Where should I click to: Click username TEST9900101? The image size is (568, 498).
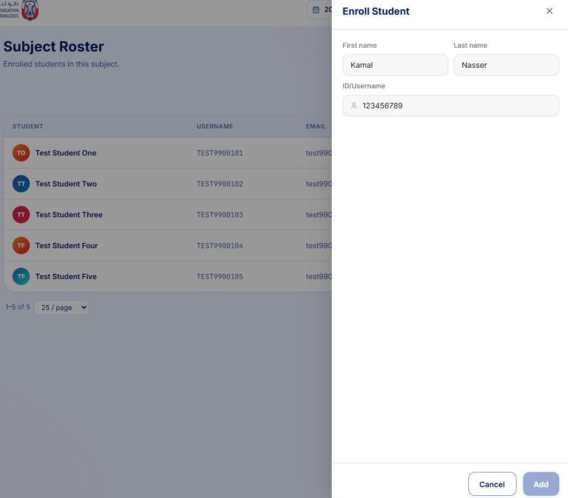pyautogui.click(x=220, y=153)
